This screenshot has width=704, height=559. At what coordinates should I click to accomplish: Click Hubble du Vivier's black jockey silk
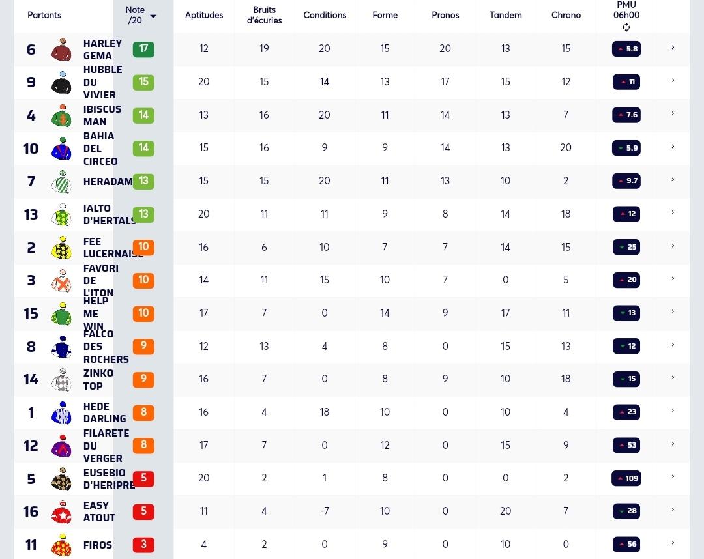coord(61,82)
